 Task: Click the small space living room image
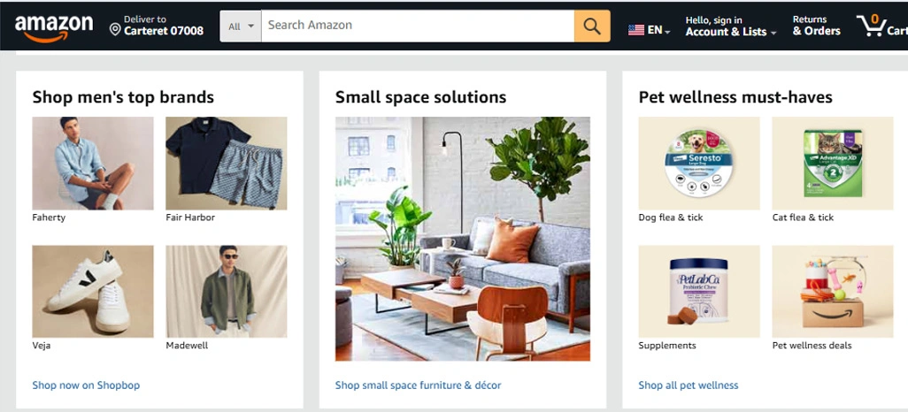coord(463,239)
